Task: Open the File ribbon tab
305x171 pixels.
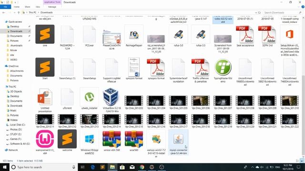Action: click(x=5, y=7)
